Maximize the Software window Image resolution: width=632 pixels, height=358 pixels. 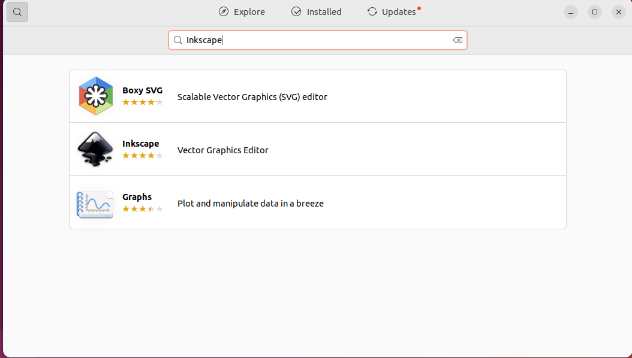tap(594, 12)
